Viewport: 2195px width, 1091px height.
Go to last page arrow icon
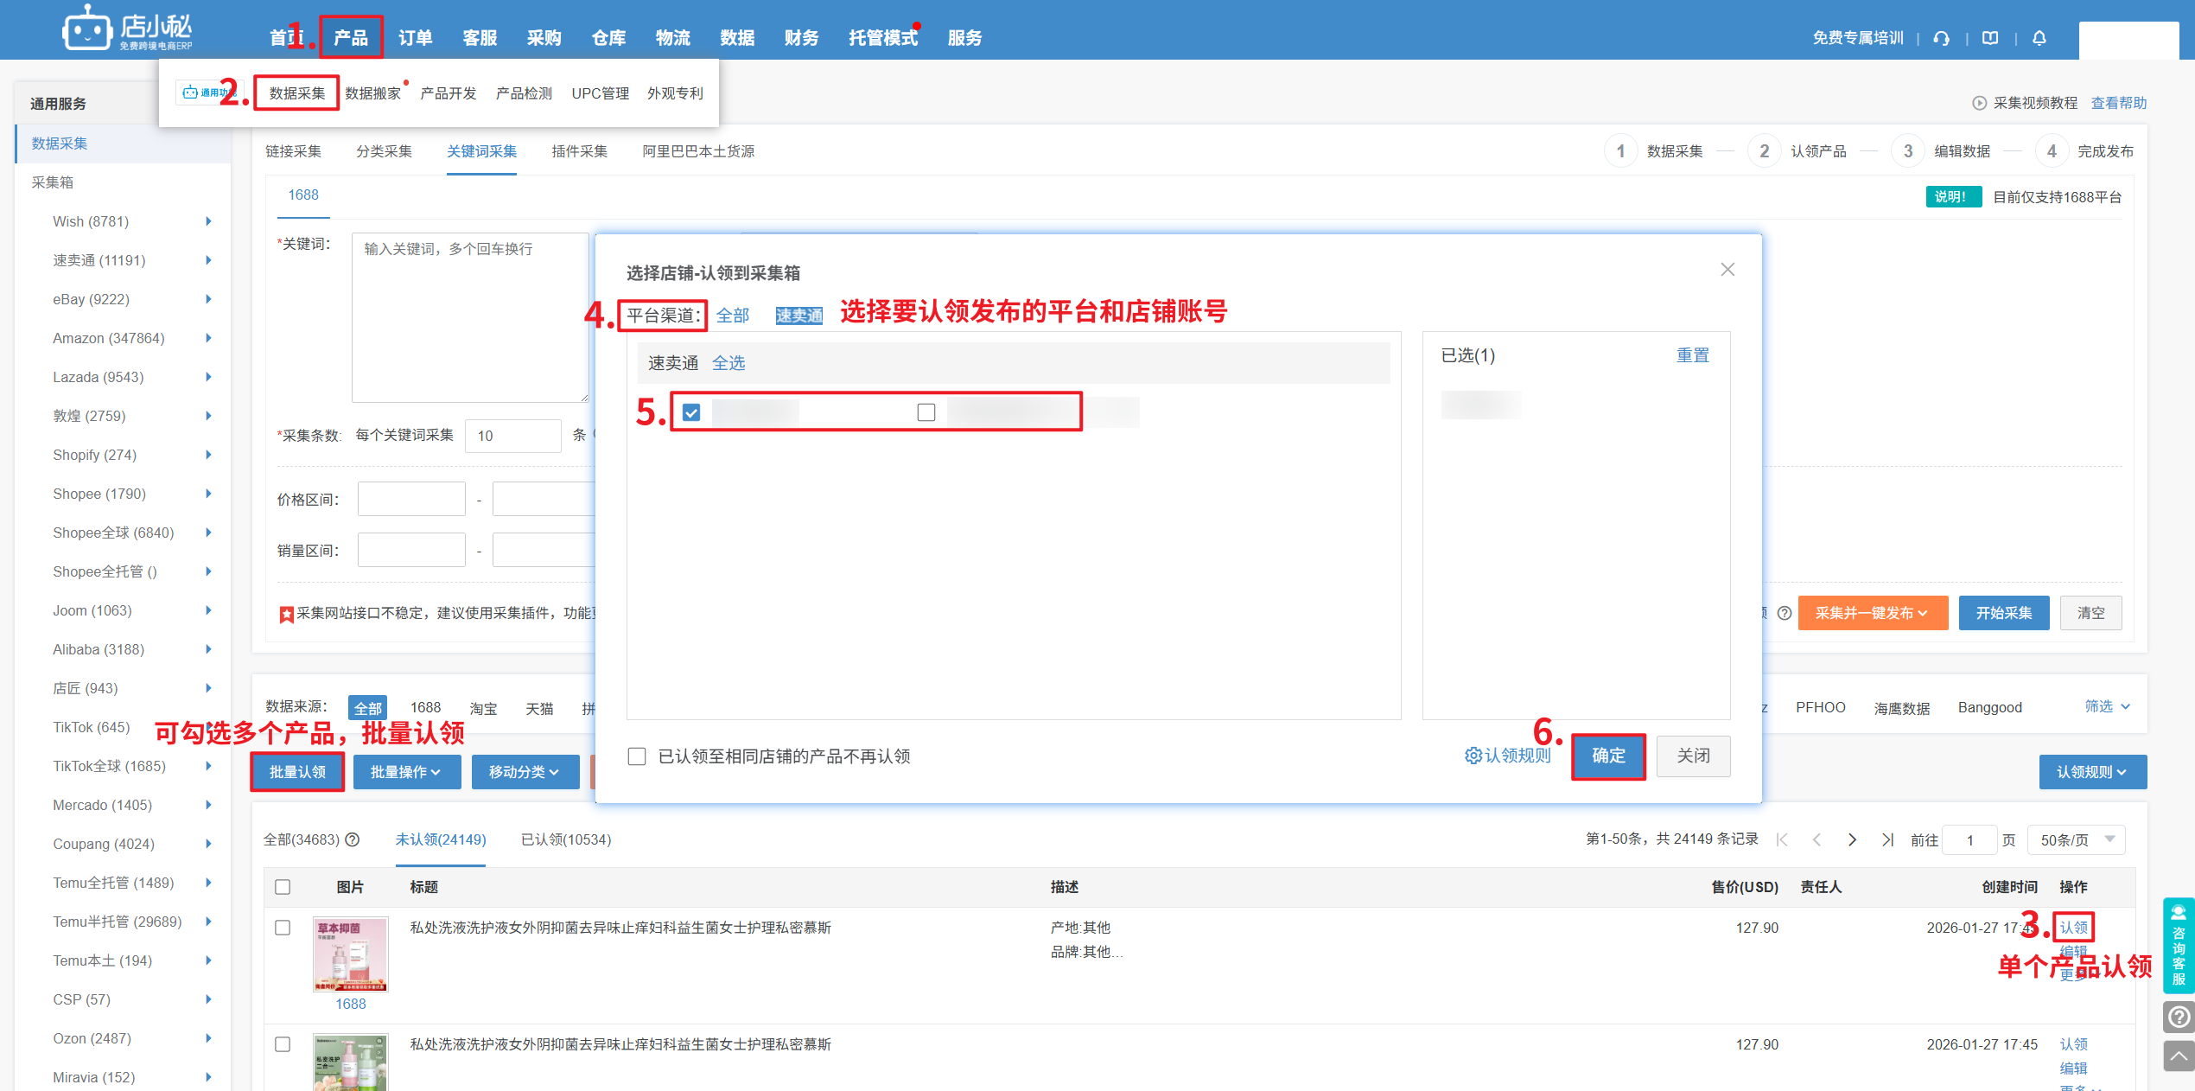1887,839
